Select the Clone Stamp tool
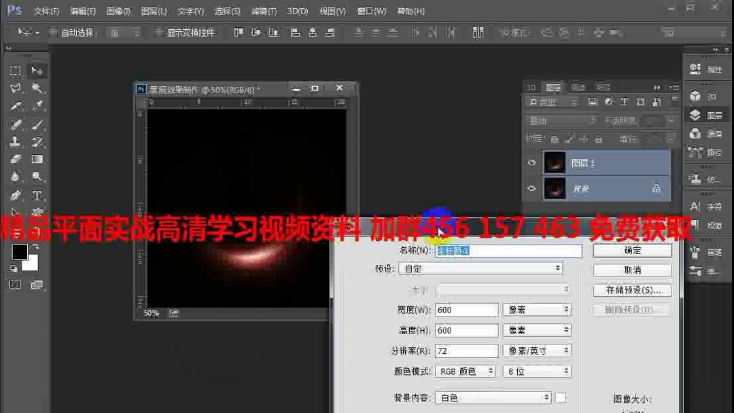Image resolution: width=734 pixels, height=413 pixels. pyautogui.click(x=15, y=143)
